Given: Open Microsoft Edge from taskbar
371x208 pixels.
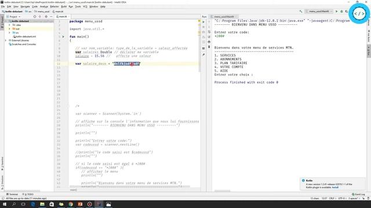Looking at the screenshot, I should [32, 204].
